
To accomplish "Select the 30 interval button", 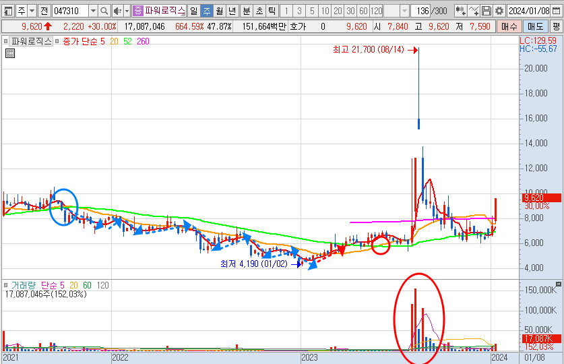I will (x=350, y=11).
